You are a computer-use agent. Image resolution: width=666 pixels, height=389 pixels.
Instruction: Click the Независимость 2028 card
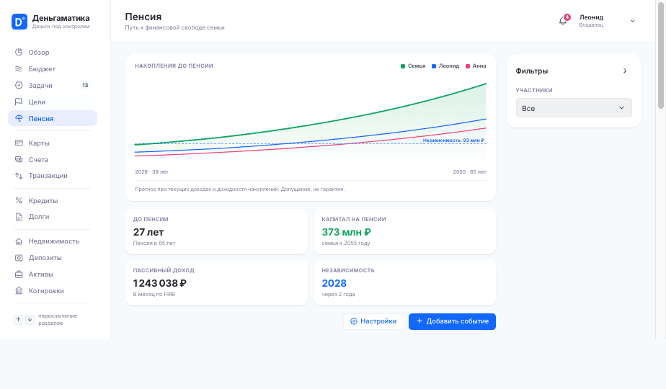coord(404,282)
